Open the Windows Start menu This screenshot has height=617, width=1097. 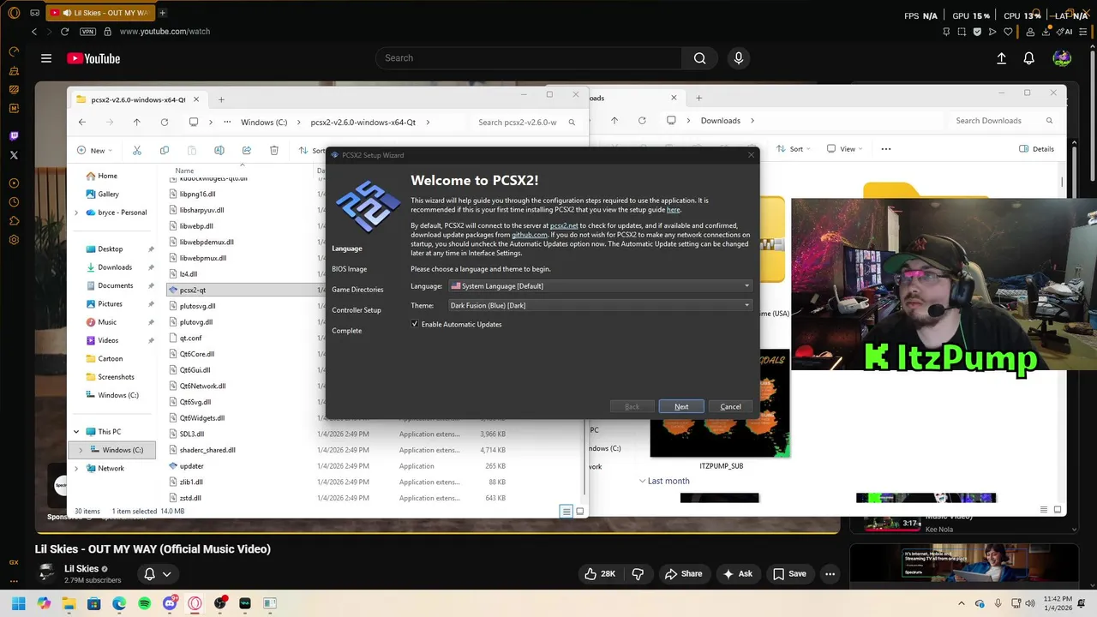(x=18, y=603)
